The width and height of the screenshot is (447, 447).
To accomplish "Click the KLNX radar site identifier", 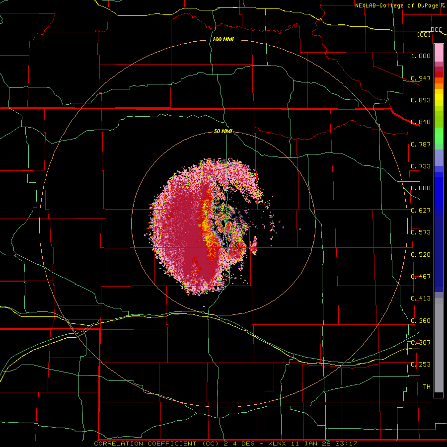I will (x=278, y=444).
